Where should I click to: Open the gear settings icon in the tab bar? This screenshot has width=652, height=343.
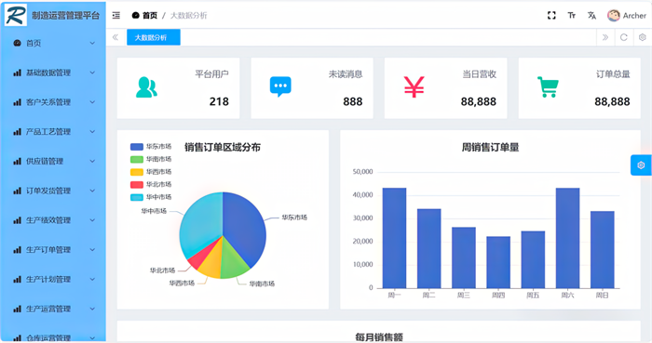(x=643, y=37)
